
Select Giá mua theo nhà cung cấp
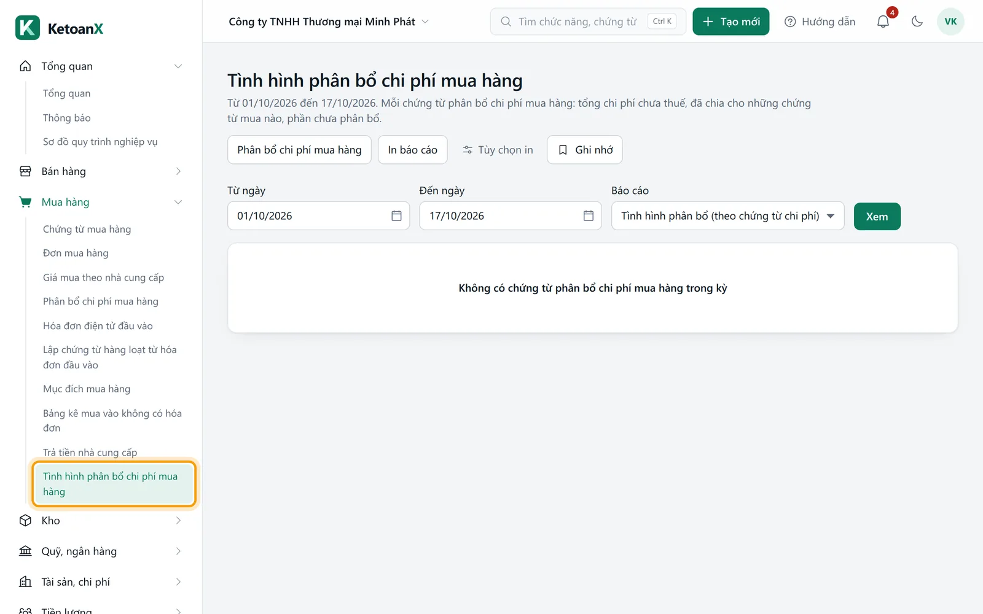point(103,278)
